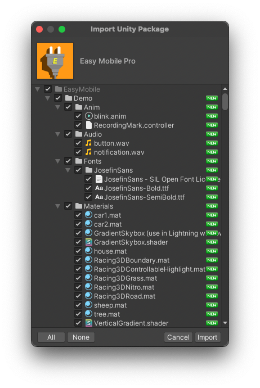260x388 pixels.
Task: Collapse the JosefinSans folder arrow
Action: click(x=68, y=170)
